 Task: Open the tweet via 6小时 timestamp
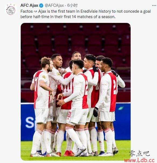[x=72, y=5]
